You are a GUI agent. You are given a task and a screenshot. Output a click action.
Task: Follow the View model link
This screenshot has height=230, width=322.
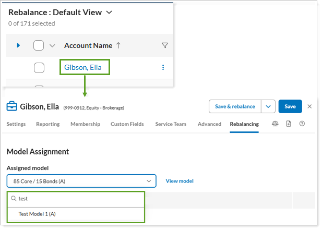(x=180, y=181)
